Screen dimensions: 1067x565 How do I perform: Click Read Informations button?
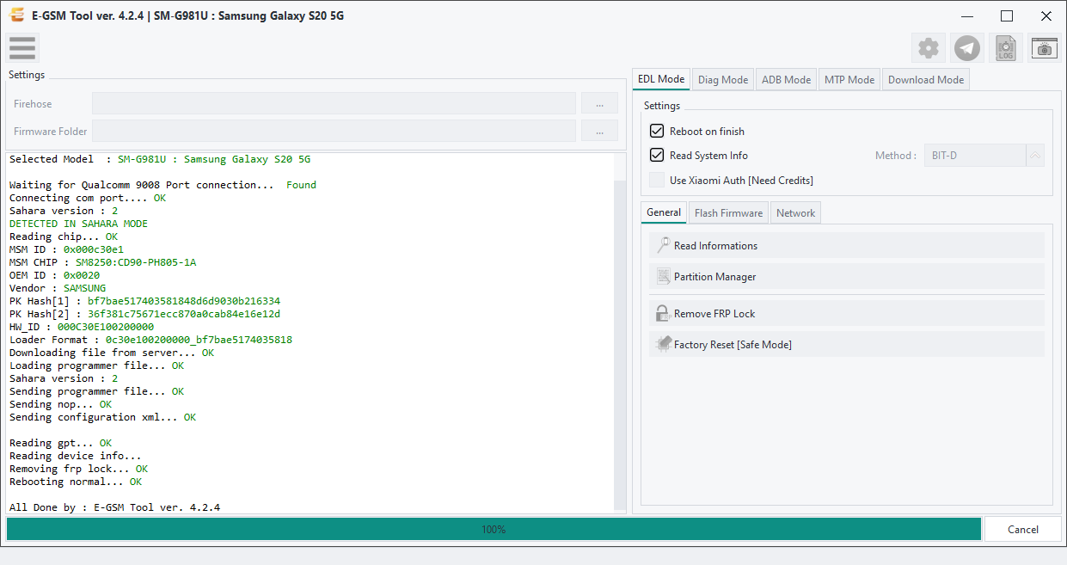(x=847, y=245)
